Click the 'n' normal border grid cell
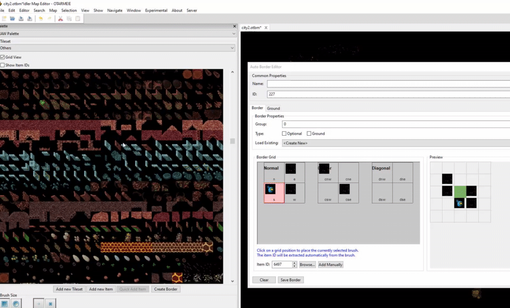 click(274, 172)
